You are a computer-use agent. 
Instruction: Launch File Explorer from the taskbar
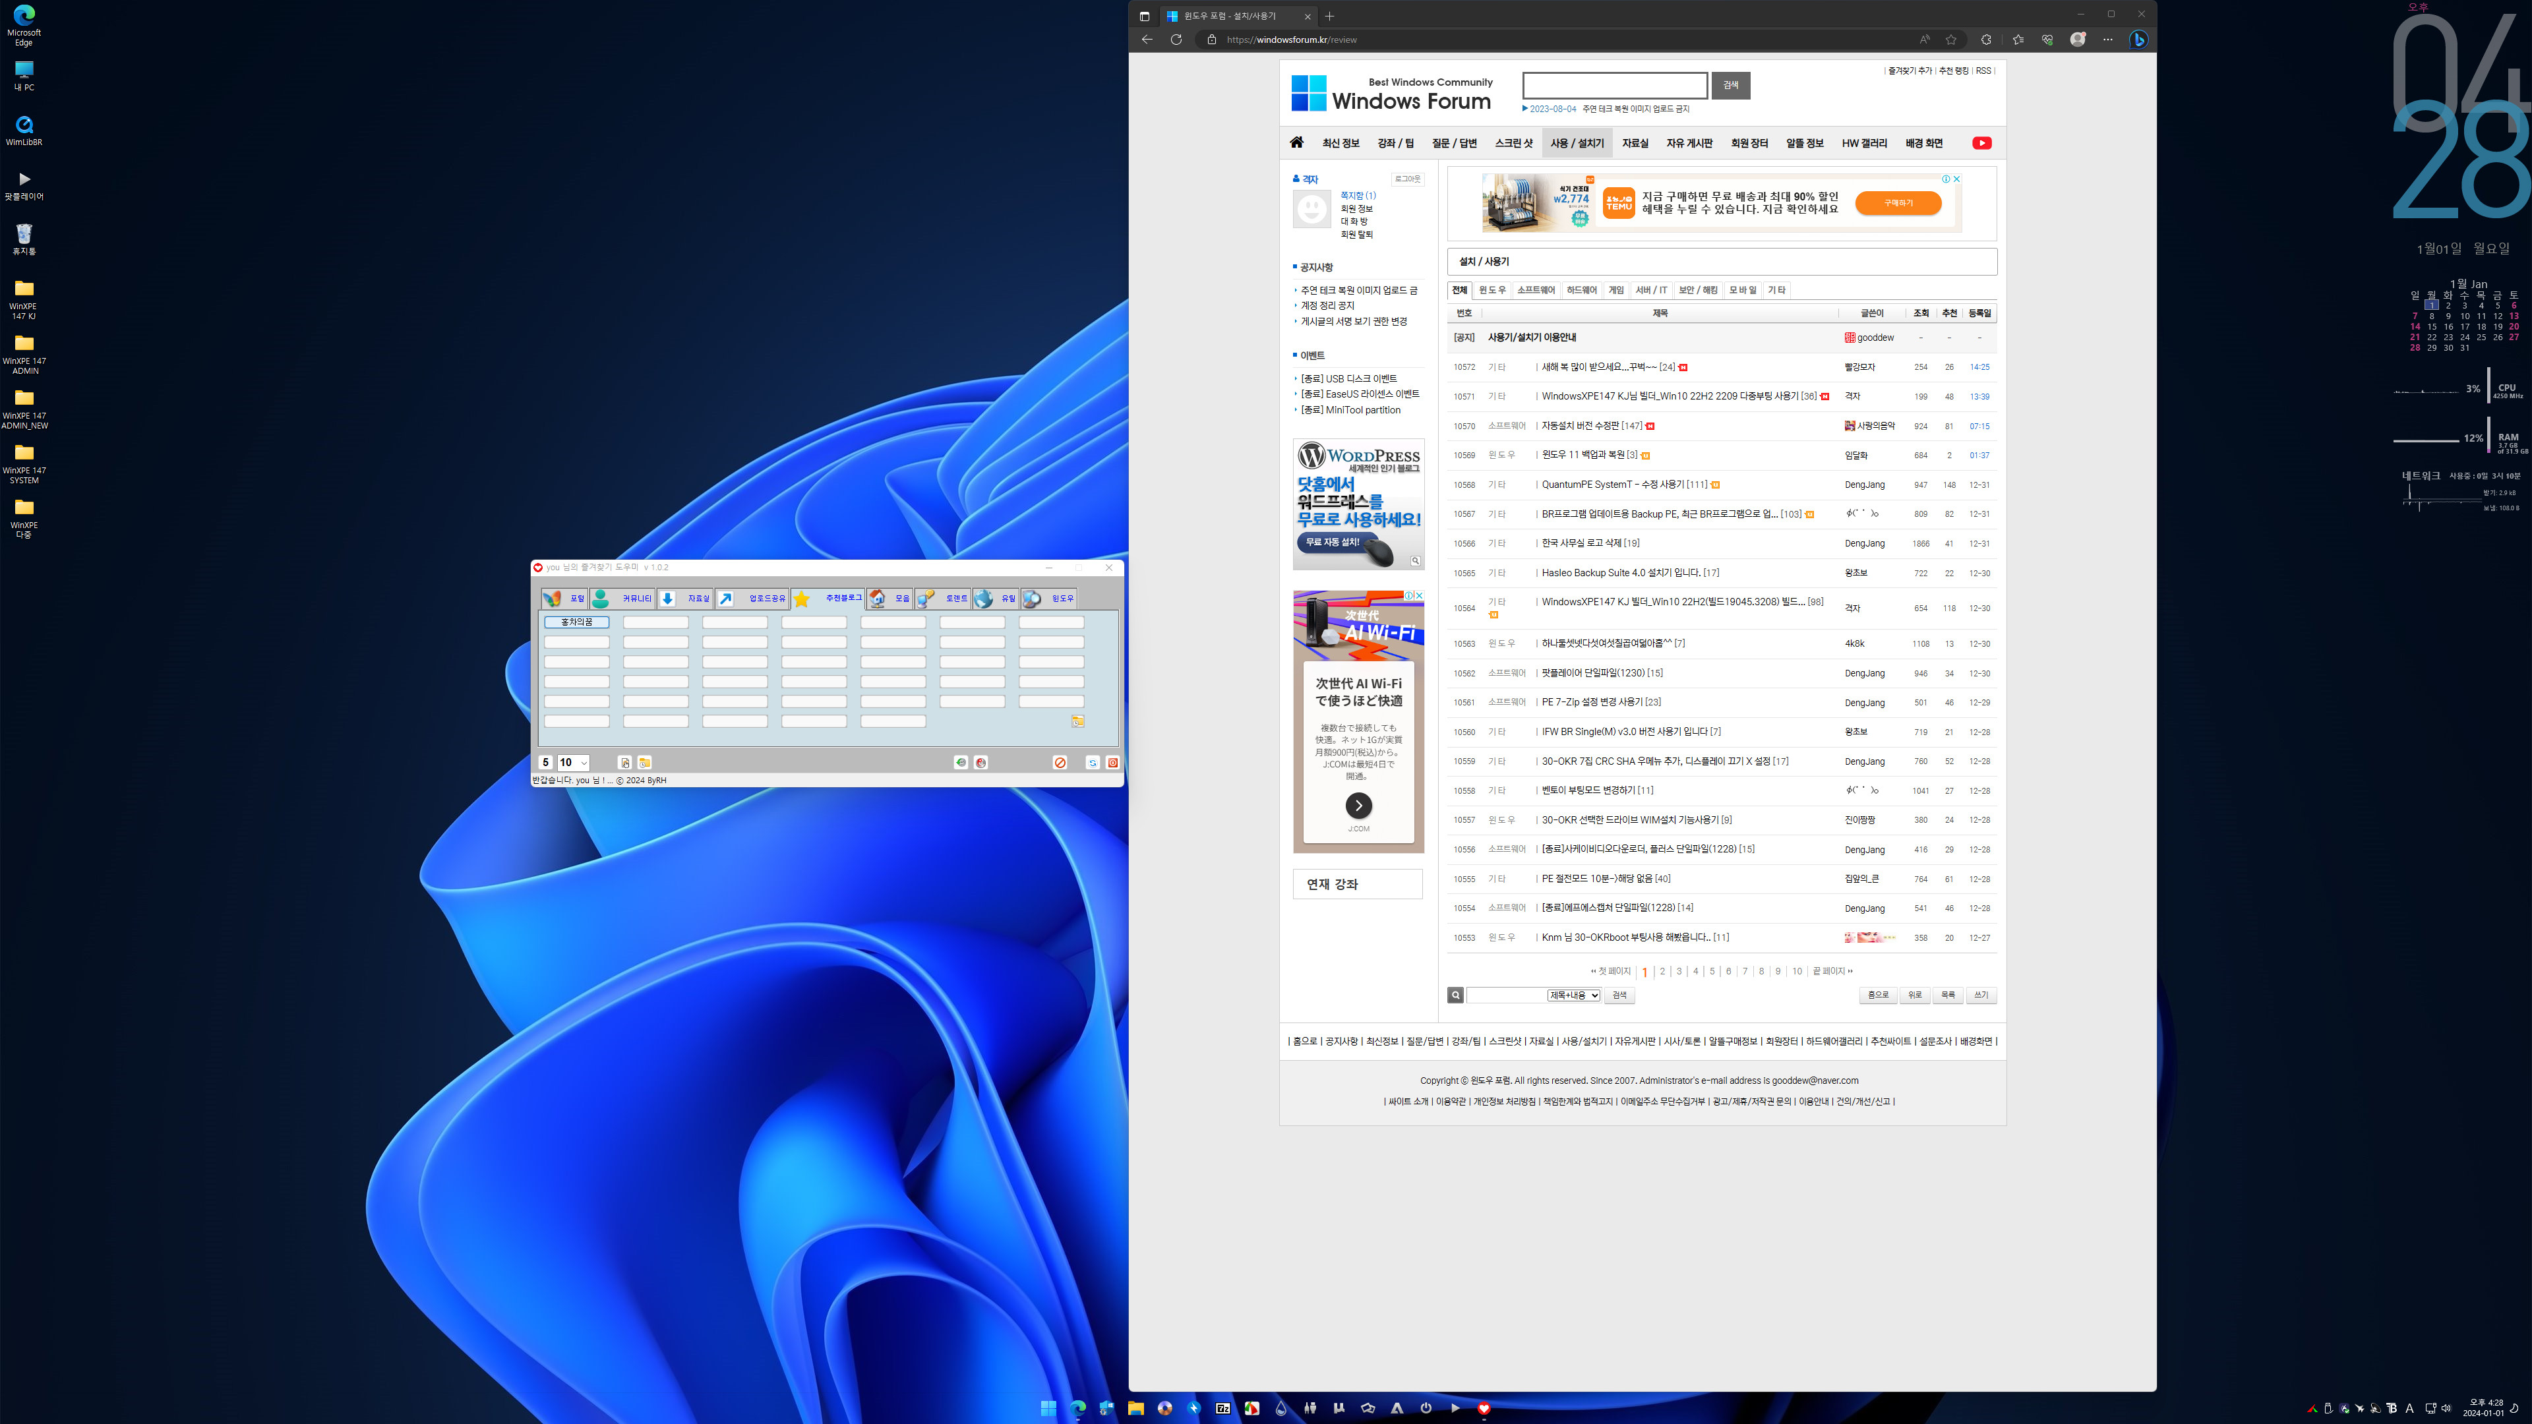tap(1136, 1408)
